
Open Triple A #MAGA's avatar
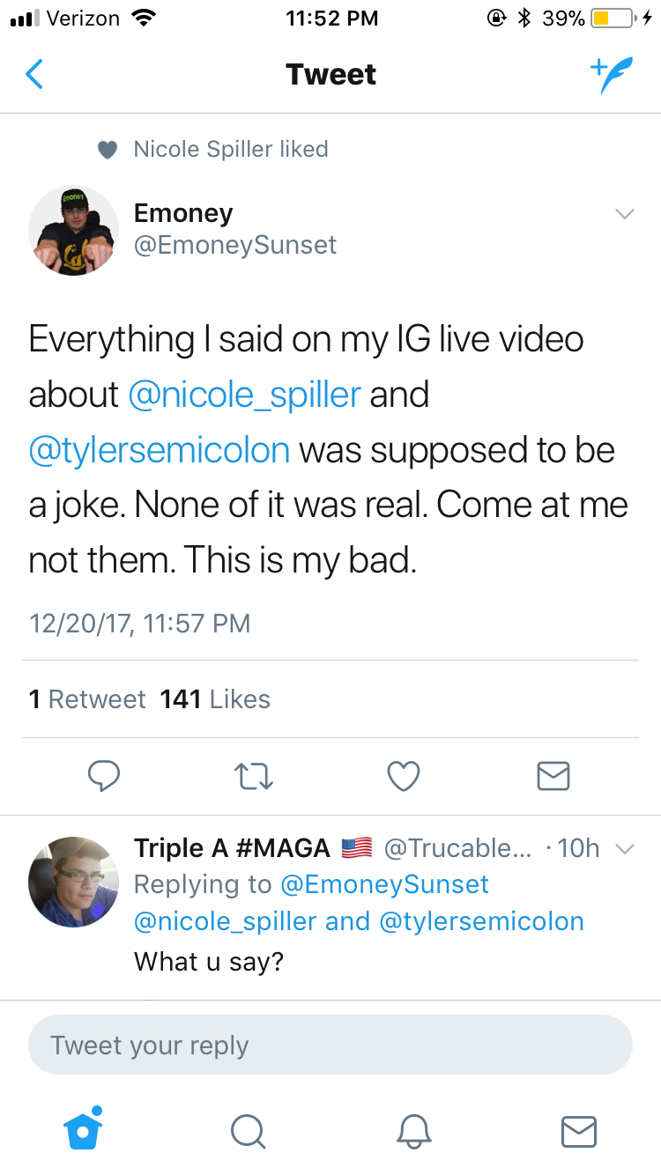click(x=74, y=882)
